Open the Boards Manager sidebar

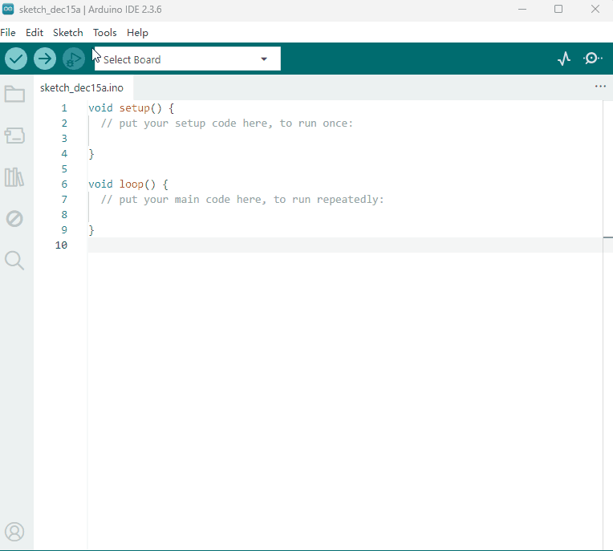(15, 136)
